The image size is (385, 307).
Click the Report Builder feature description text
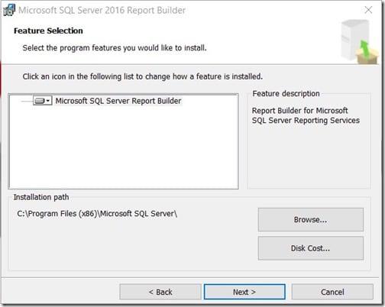point(306,115)
